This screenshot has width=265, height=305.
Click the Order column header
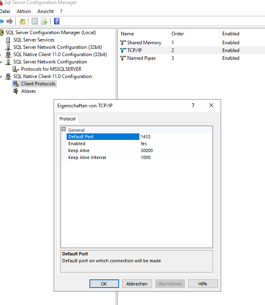[x=178, y=34]
